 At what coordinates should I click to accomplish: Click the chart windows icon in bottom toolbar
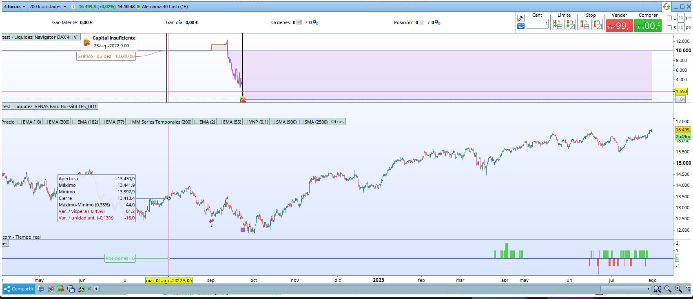click(x=71, y=289)
